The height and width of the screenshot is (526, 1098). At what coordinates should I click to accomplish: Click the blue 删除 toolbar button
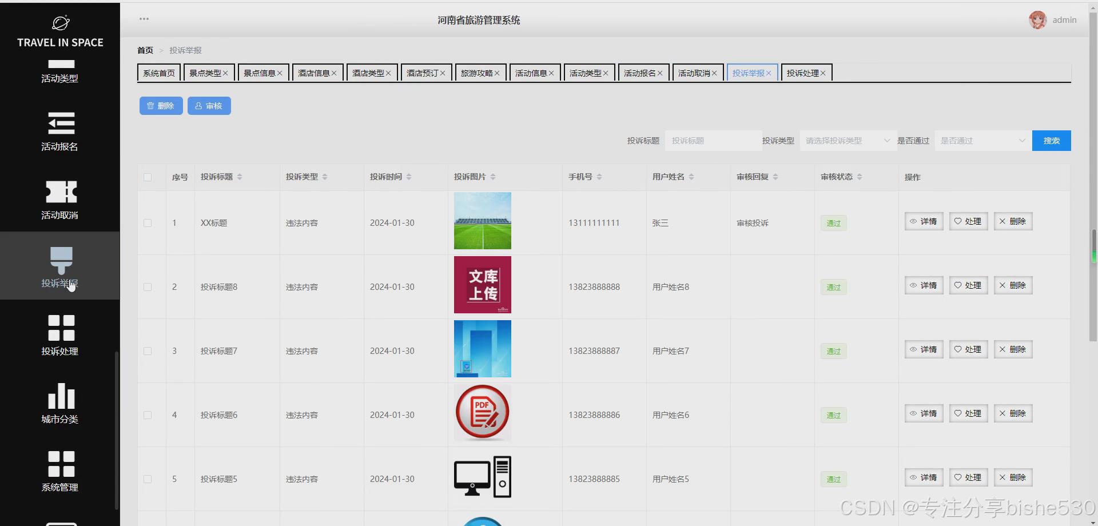161,106
